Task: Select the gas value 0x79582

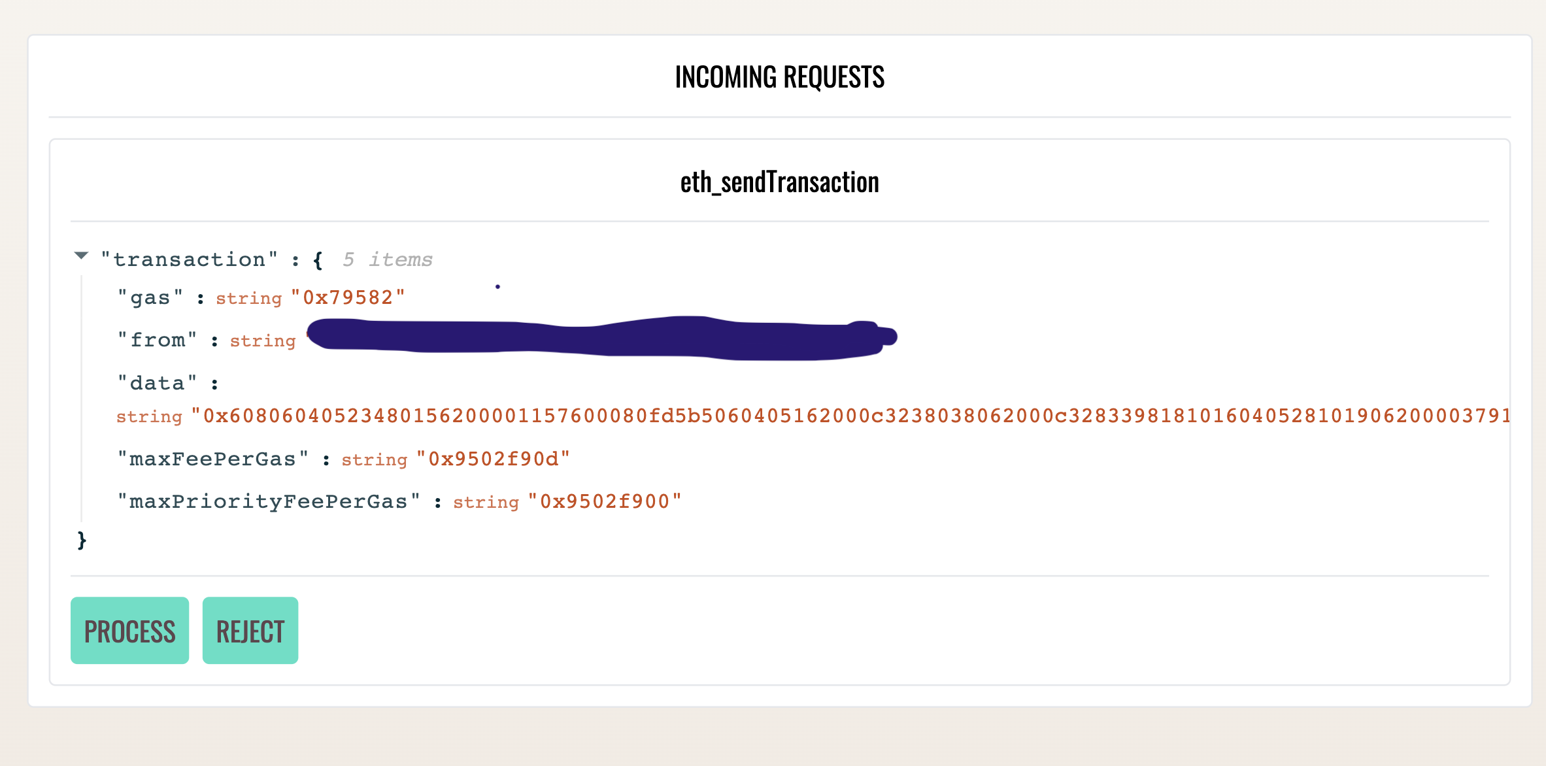Action: 348,297
